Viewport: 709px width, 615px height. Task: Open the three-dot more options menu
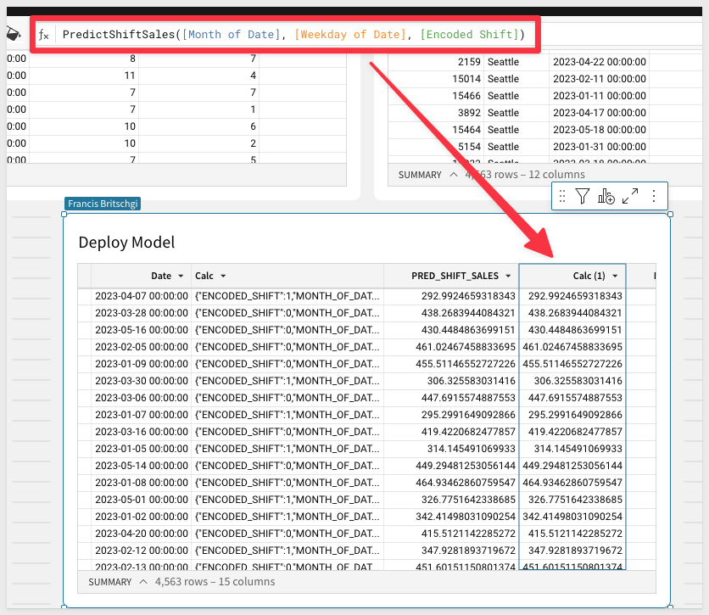coord(654,196)
